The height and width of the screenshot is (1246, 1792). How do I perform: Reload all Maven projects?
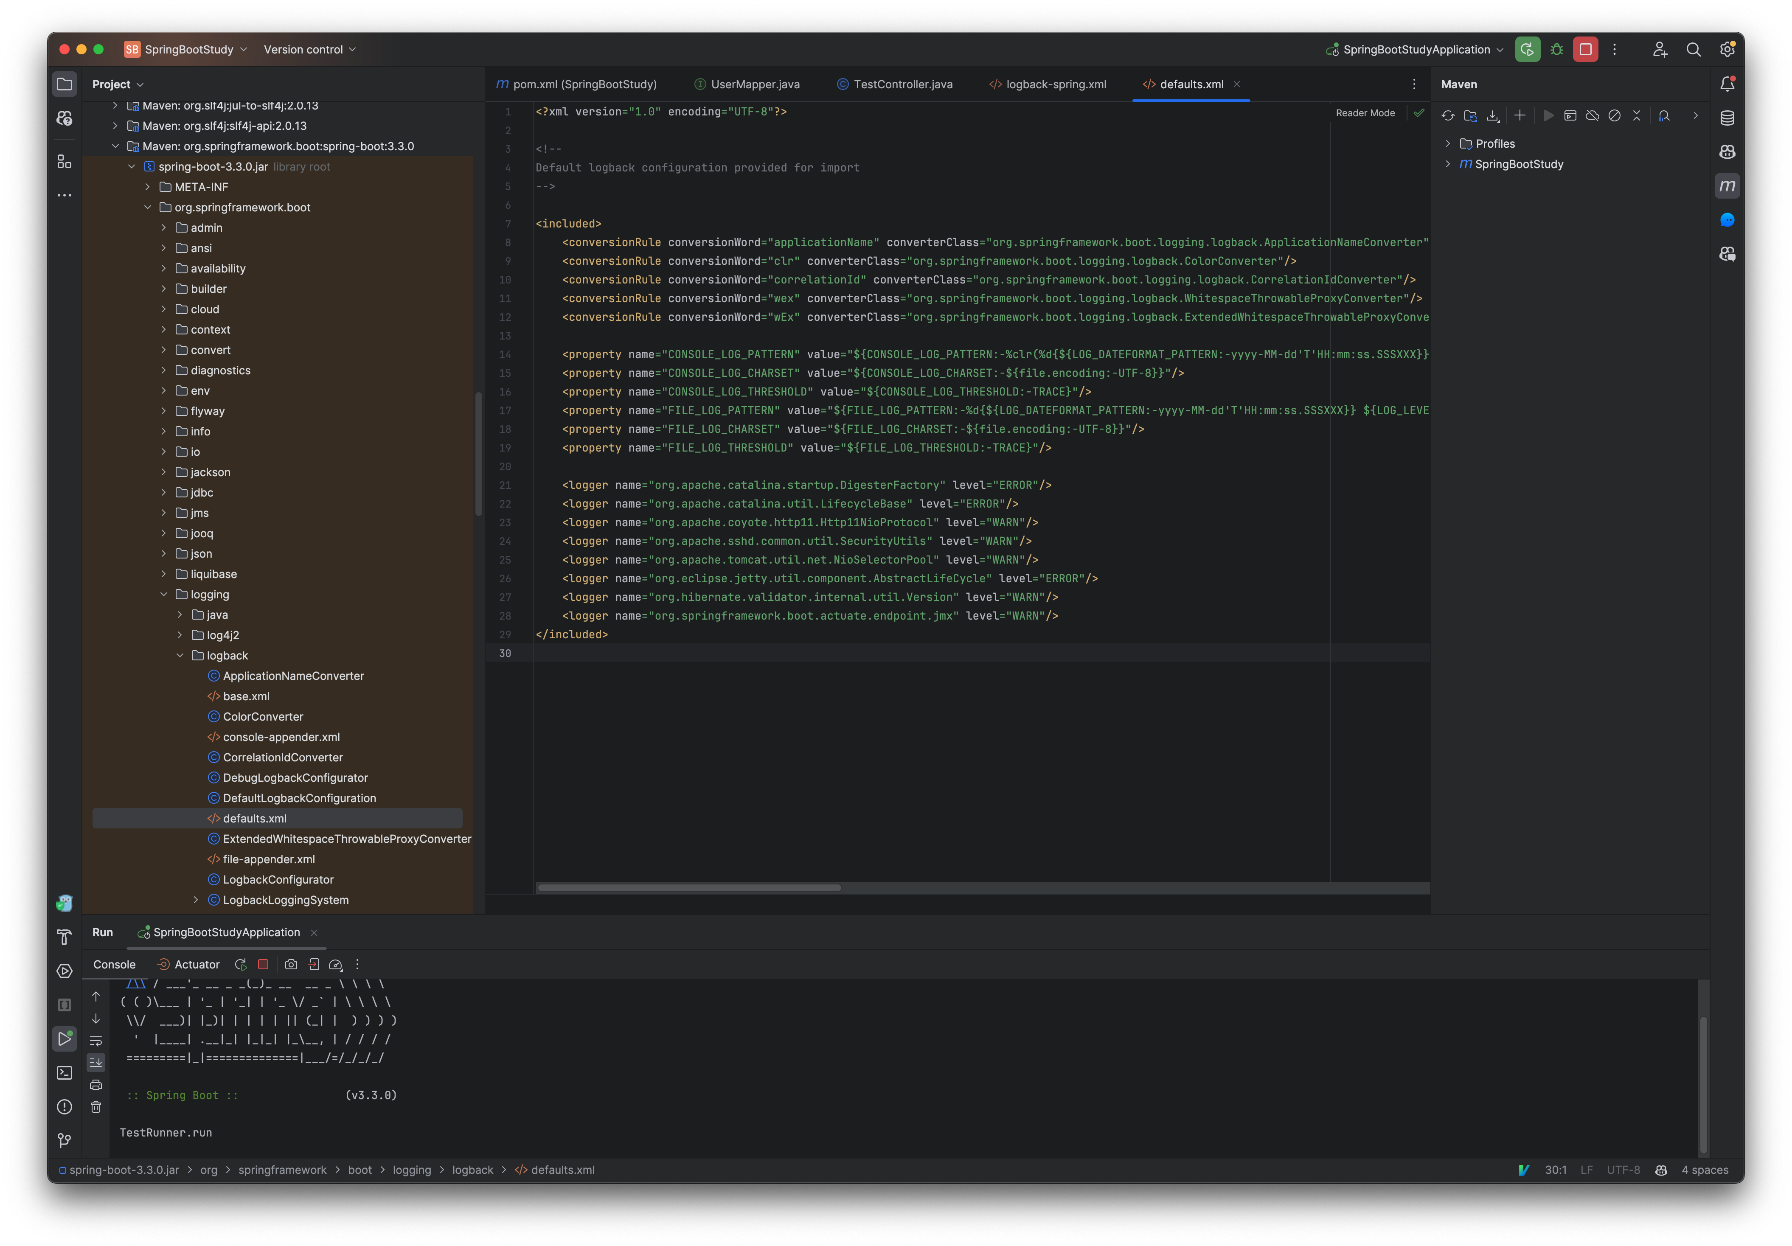point(1448,115)
